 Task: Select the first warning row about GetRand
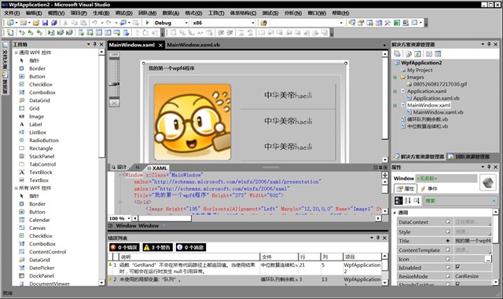click(244, 268)
